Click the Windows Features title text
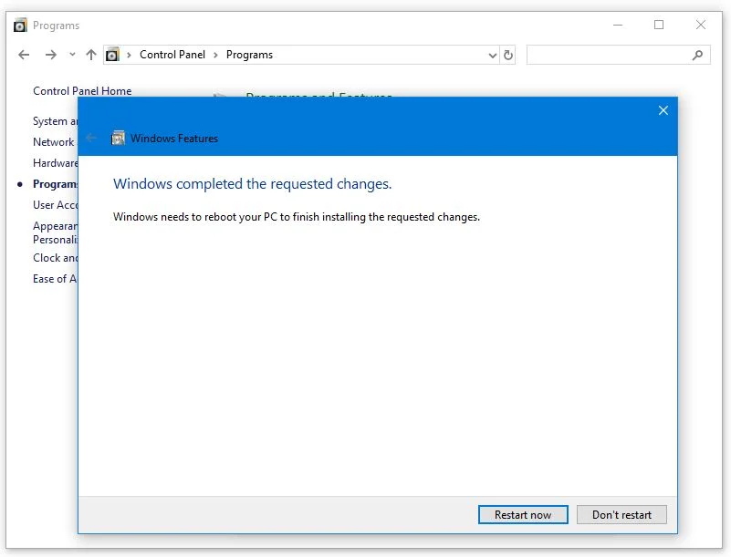Image resolution: width=731 pixels, height=557 pixels. [174, 139]
